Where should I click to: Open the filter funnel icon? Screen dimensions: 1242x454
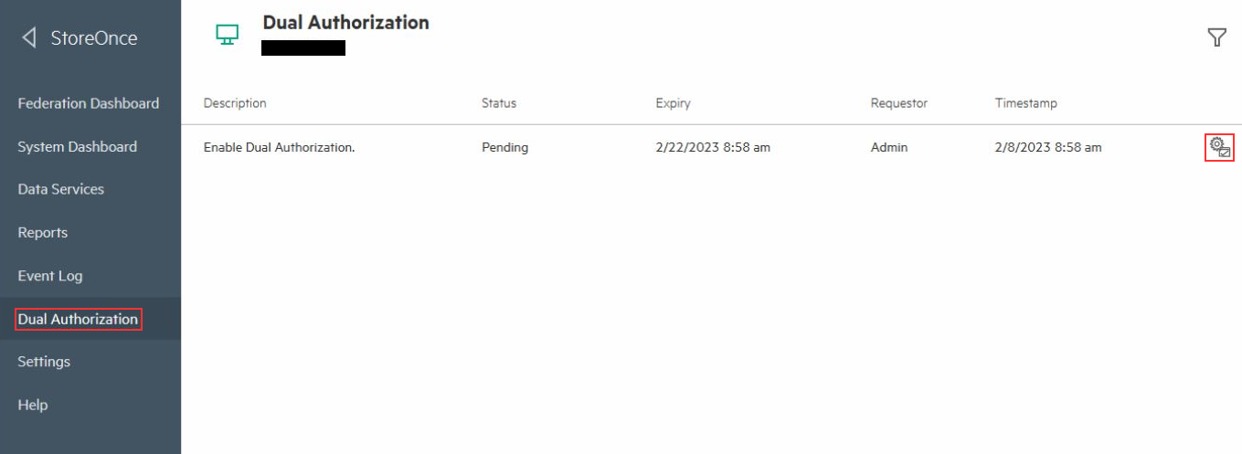pyautogui.click(x=1216, y=37)
